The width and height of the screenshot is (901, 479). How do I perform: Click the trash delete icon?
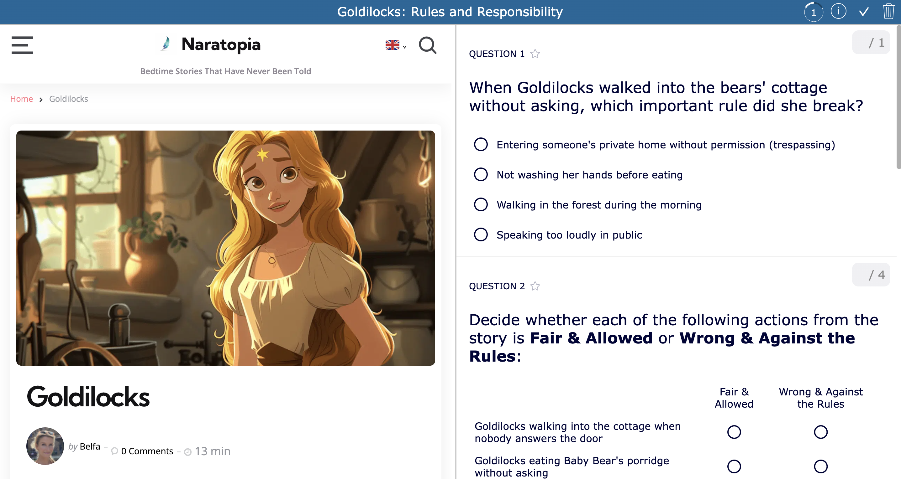tap(888, 12)
